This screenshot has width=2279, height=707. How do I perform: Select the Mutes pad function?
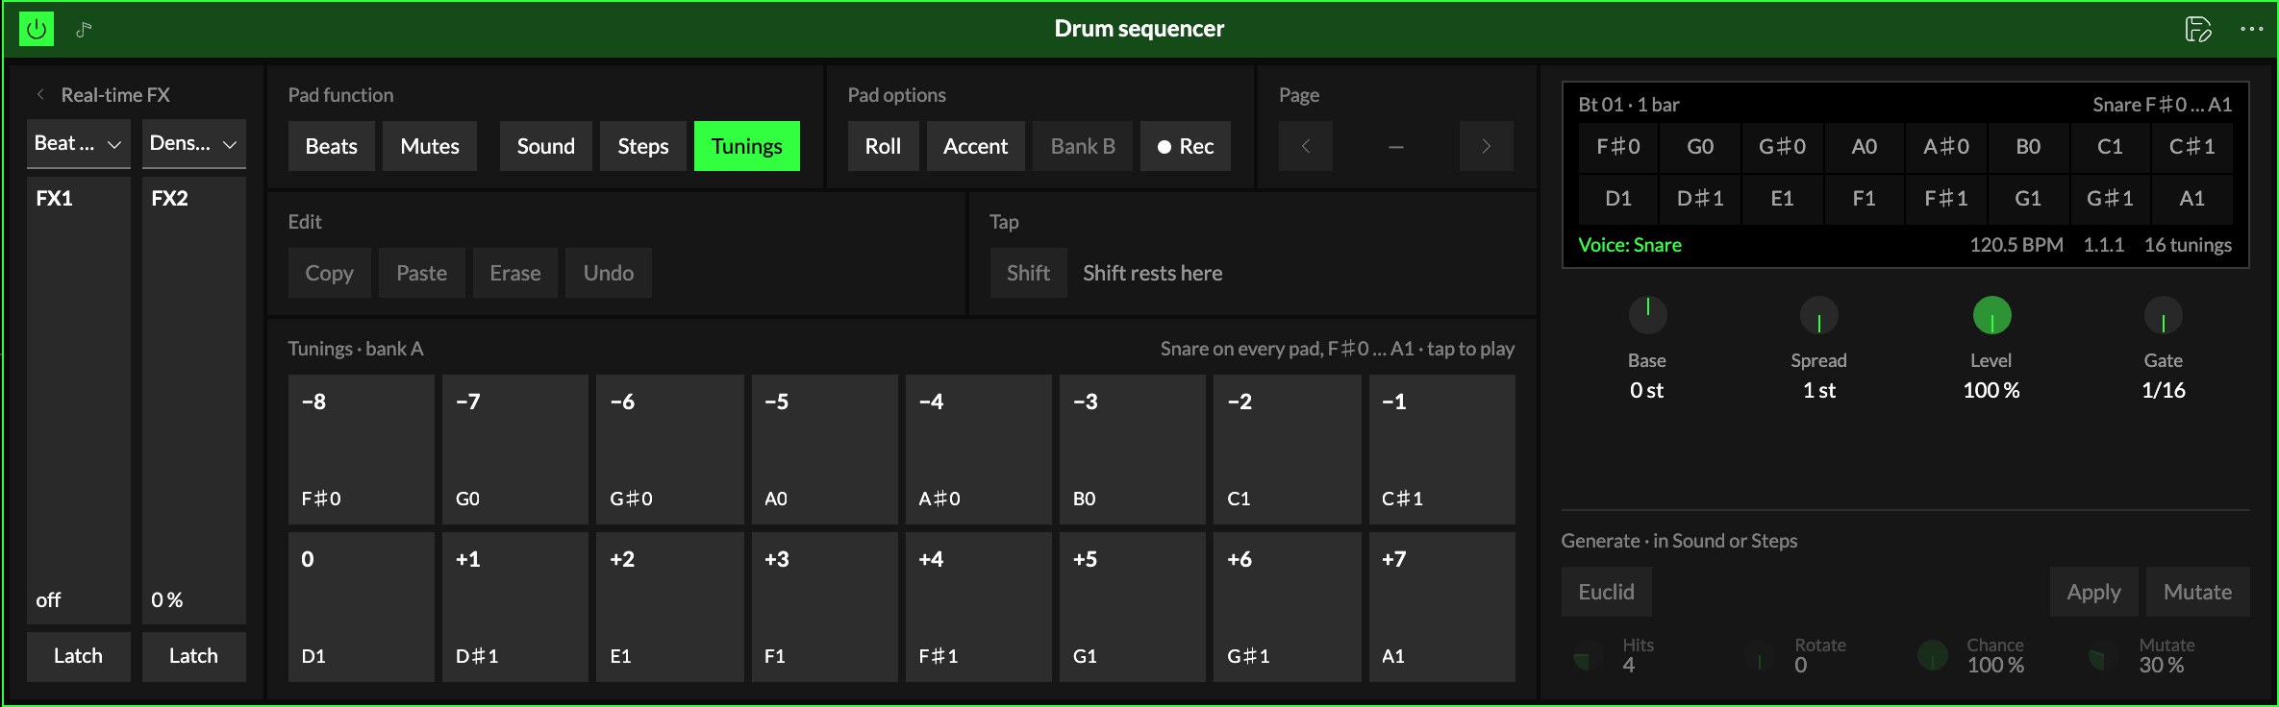tap(430, 146)
